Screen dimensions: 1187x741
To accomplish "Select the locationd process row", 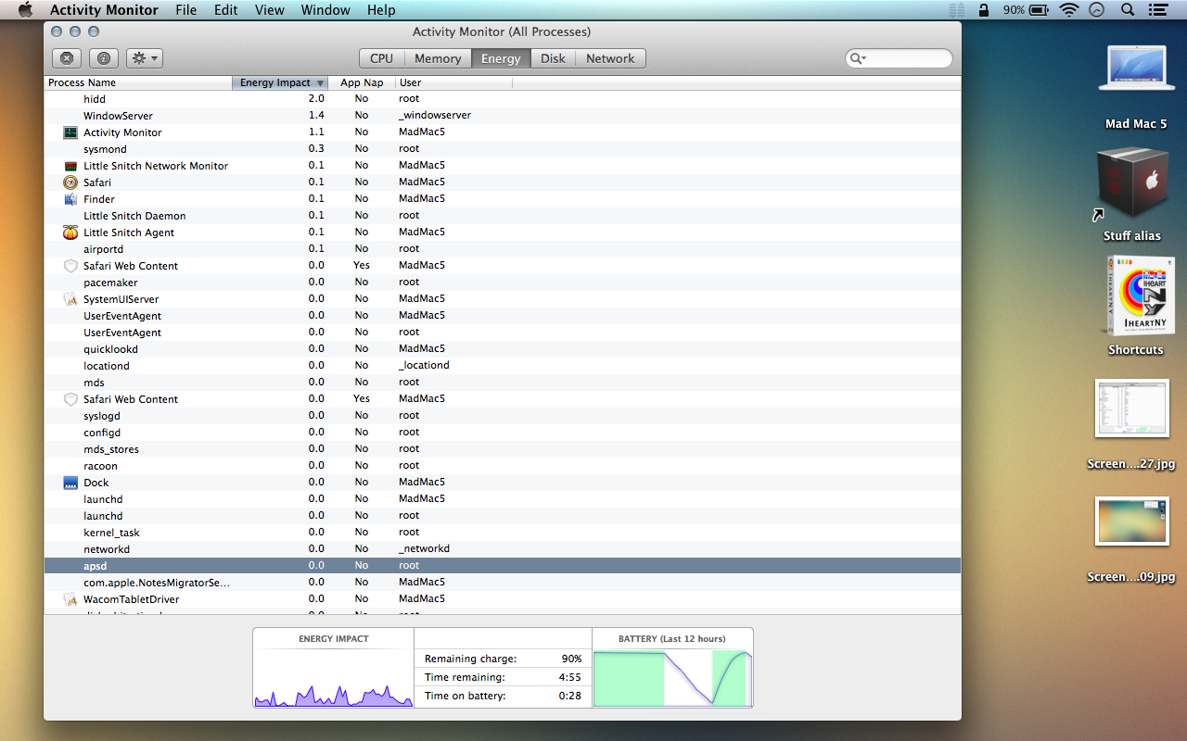I will (502, 366).
